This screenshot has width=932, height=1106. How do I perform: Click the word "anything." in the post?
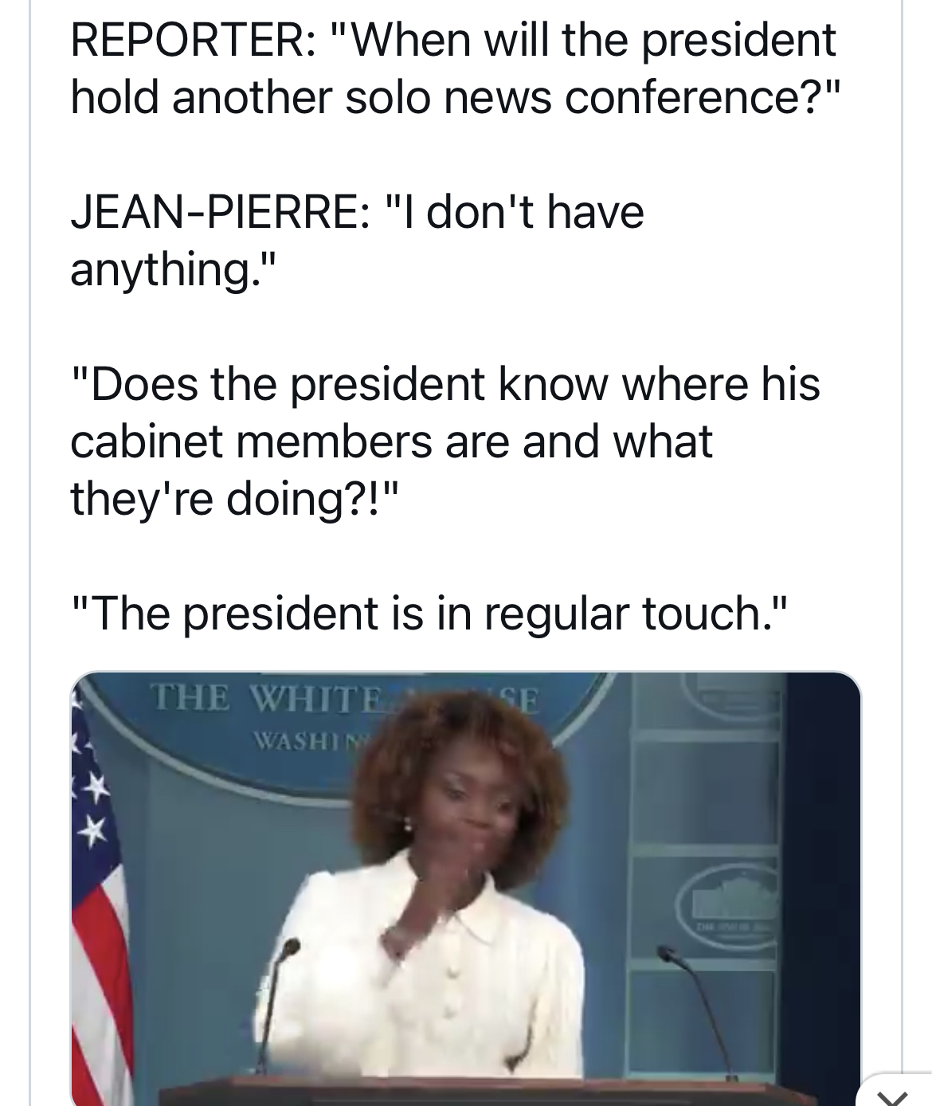(x=174, y=269)
